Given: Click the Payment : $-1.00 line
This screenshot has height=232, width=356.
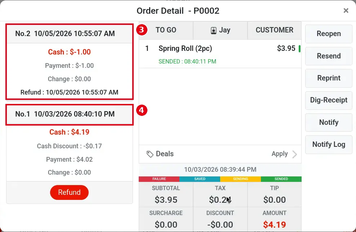Looking at the screenshot, I should (69, 66).
